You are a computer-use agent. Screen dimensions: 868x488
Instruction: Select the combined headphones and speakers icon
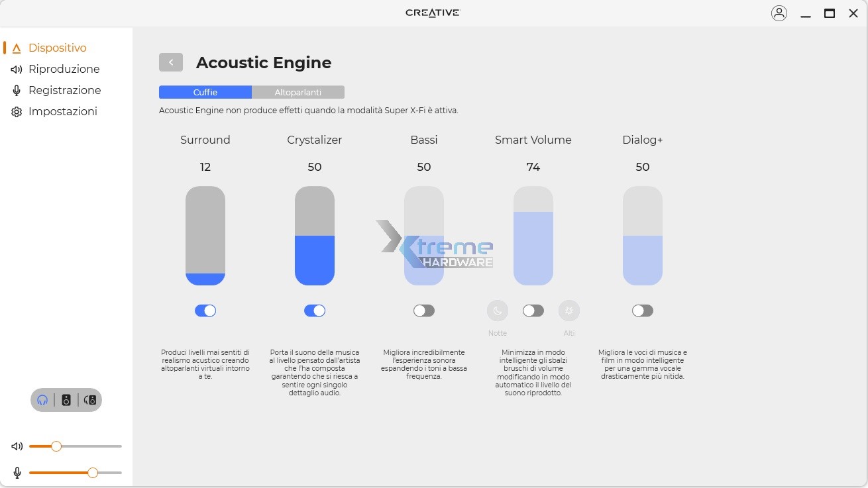(91, 400)
